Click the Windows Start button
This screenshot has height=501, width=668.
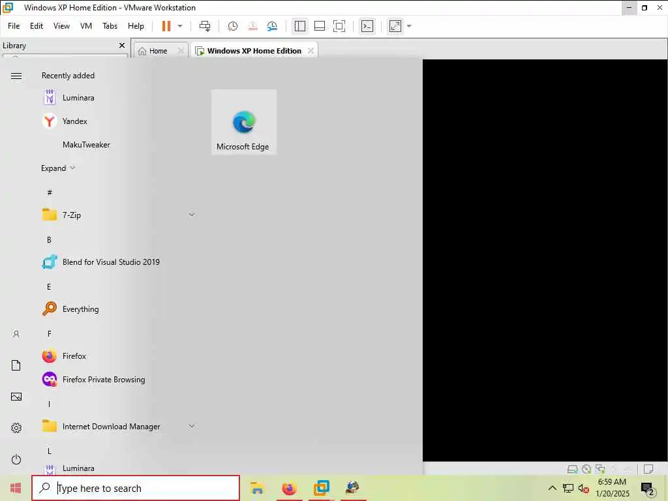16,488
